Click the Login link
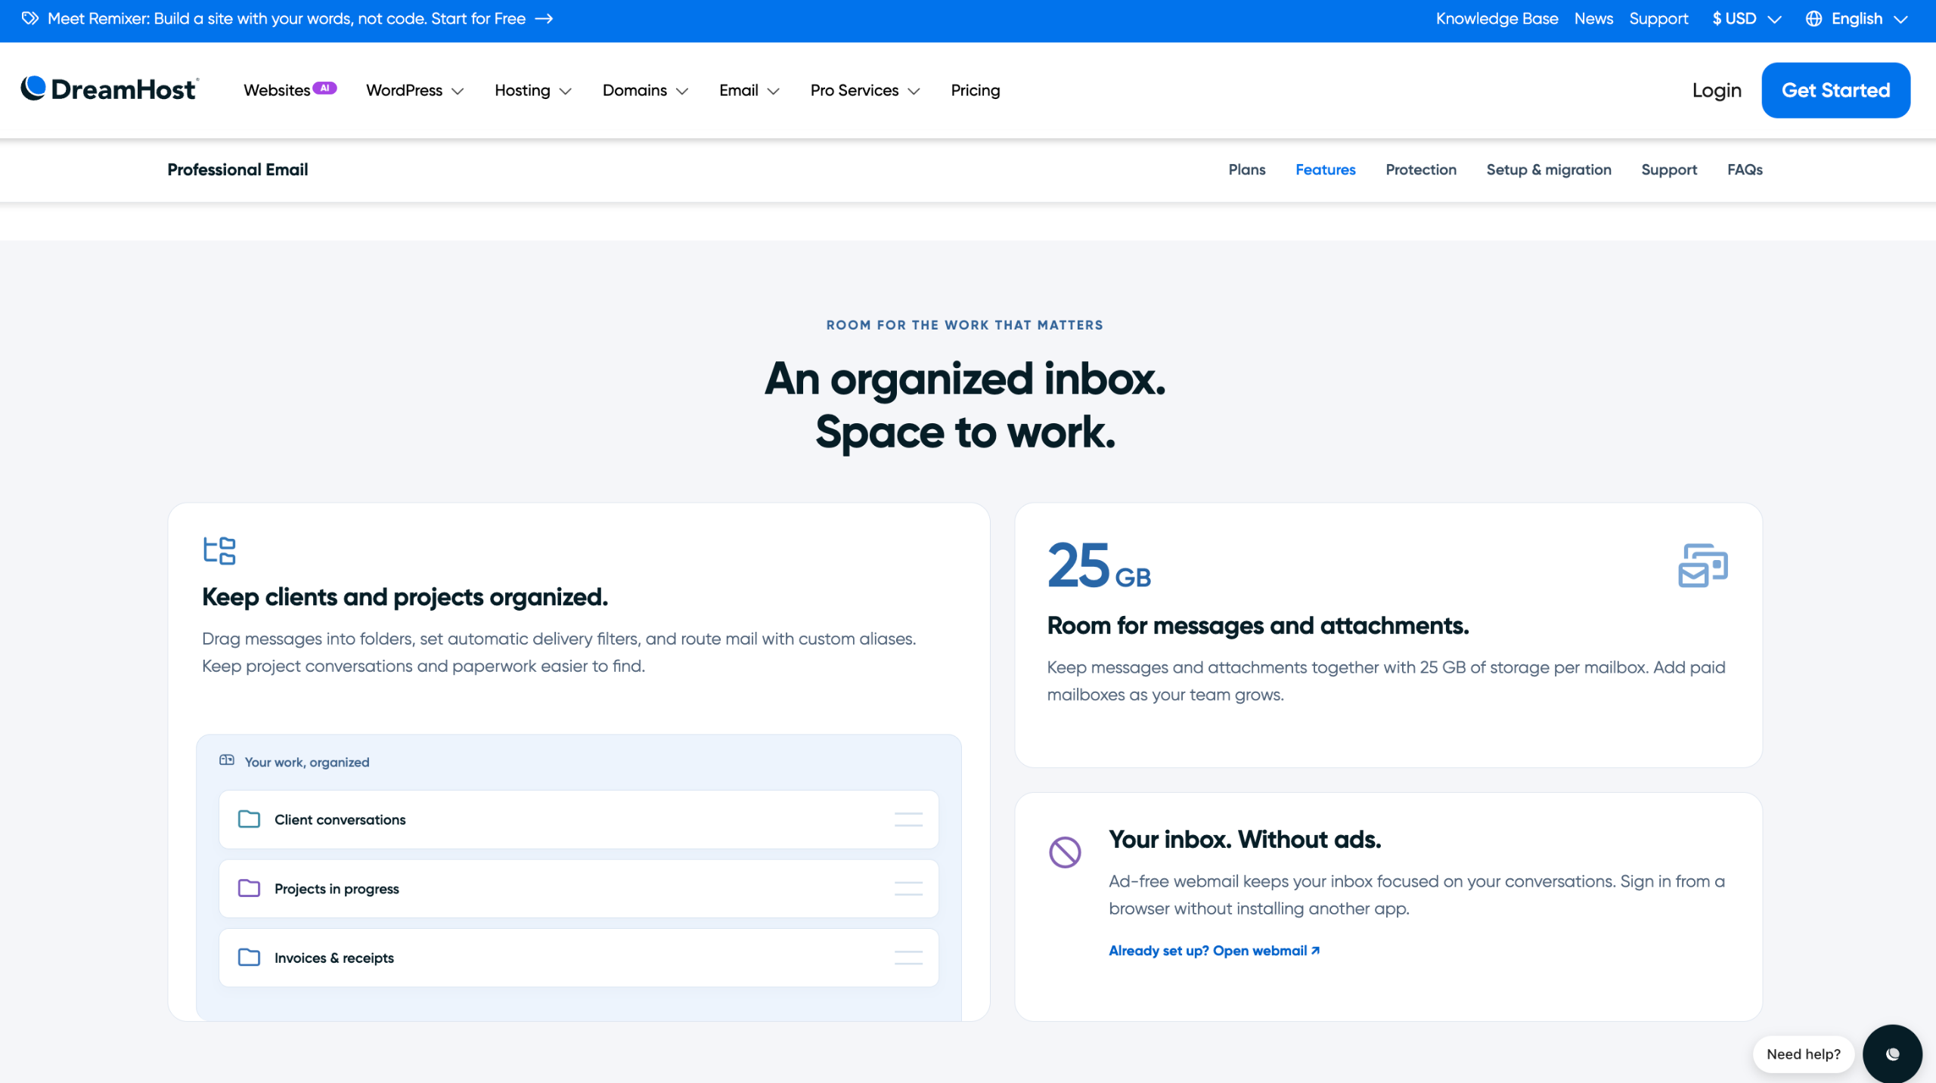This screenshot has height=1083, width=1936. tap(1717, 90)
